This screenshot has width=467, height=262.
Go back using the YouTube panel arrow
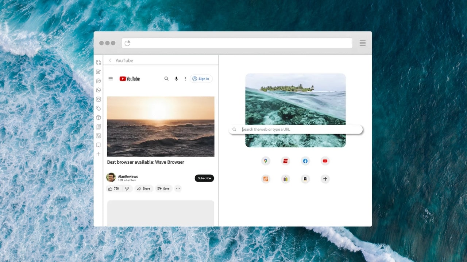110,60
